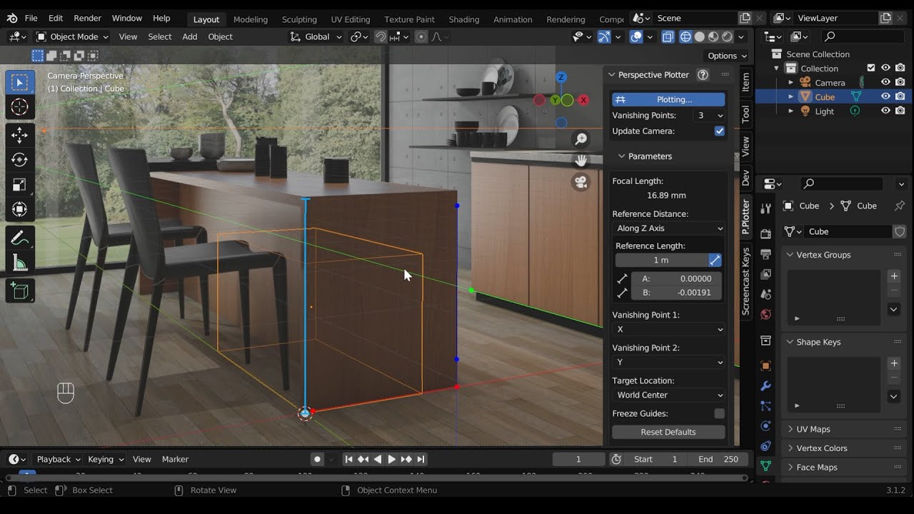Open the Object properties orange square icon
The width and height of the screenshot is (914, 514).
(765, 366)
